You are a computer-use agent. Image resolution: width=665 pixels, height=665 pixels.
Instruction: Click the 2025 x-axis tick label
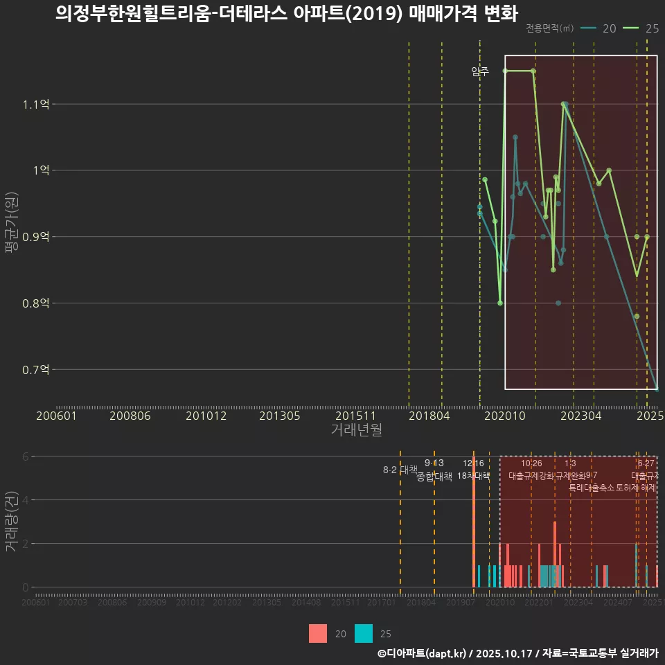pos(650,416)
